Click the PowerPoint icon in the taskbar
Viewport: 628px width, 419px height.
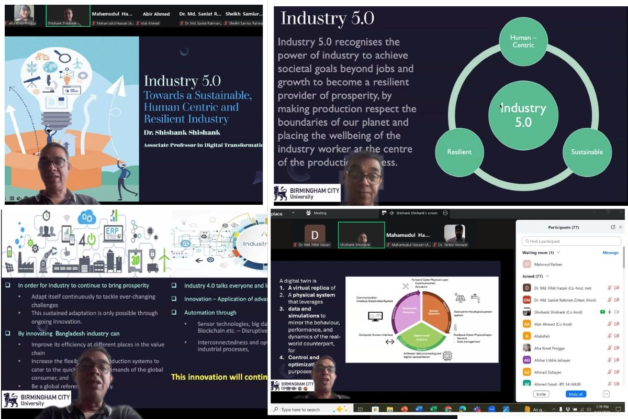(x=404, y=409)
